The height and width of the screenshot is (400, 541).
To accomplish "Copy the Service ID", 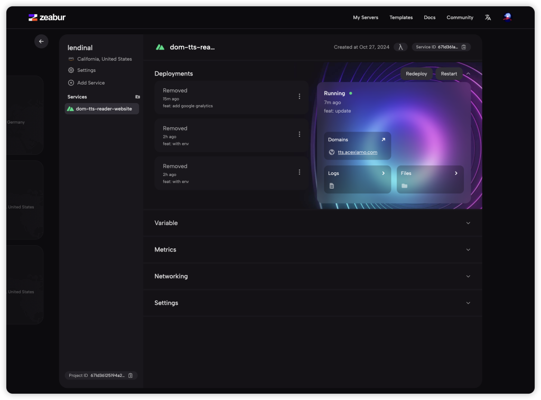I will tap(464, 47).
